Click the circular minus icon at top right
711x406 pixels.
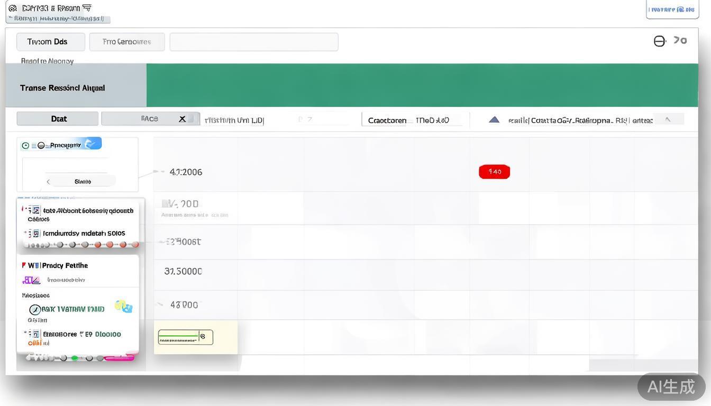659,41
